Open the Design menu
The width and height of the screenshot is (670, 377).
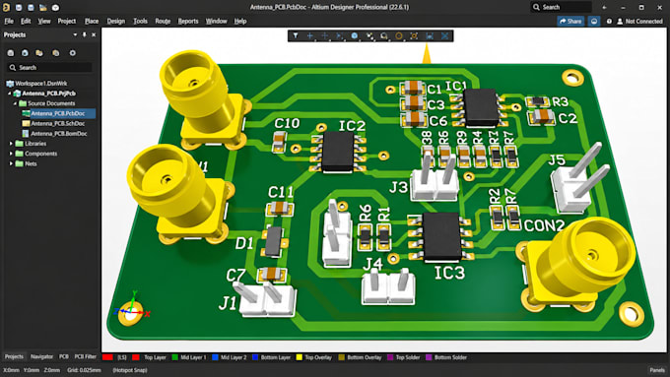(116, 21)
